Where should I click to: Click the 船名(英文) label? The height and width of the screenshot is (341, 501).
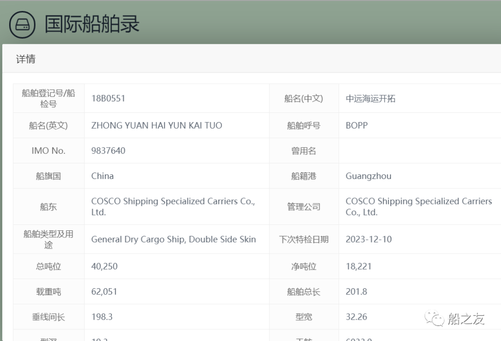click(x=49, y=125)
